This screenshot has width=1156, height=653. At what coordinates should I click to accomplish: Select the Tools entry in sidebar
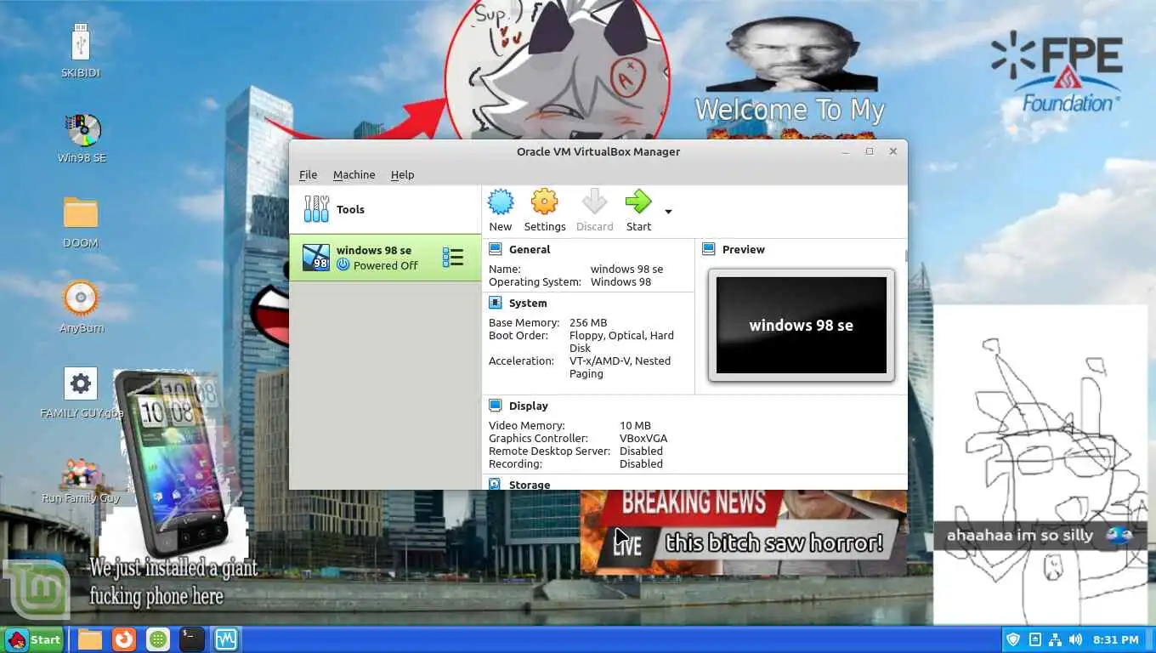pyautogui.click(x=385, y=209)
